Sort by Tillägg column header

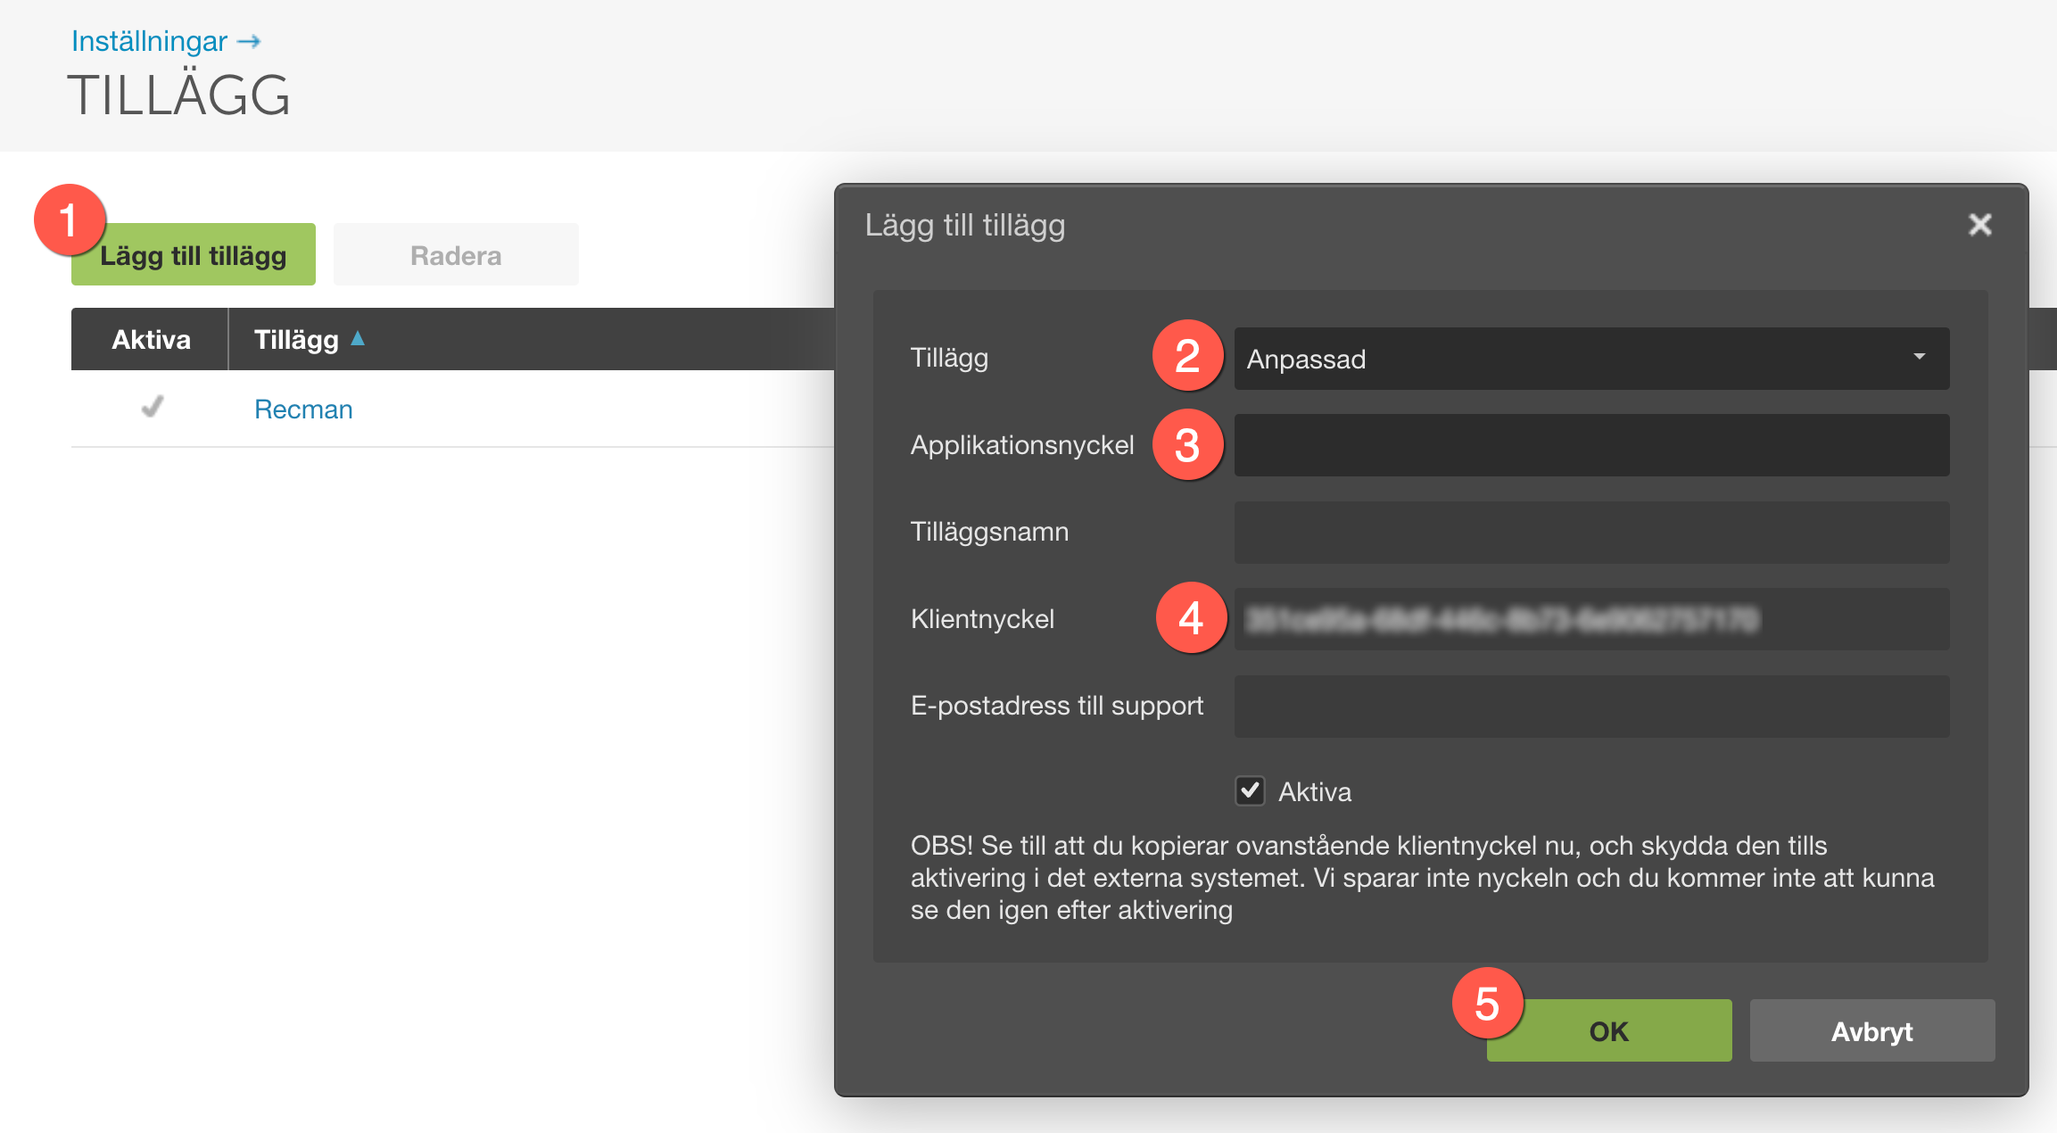[296, 340]
